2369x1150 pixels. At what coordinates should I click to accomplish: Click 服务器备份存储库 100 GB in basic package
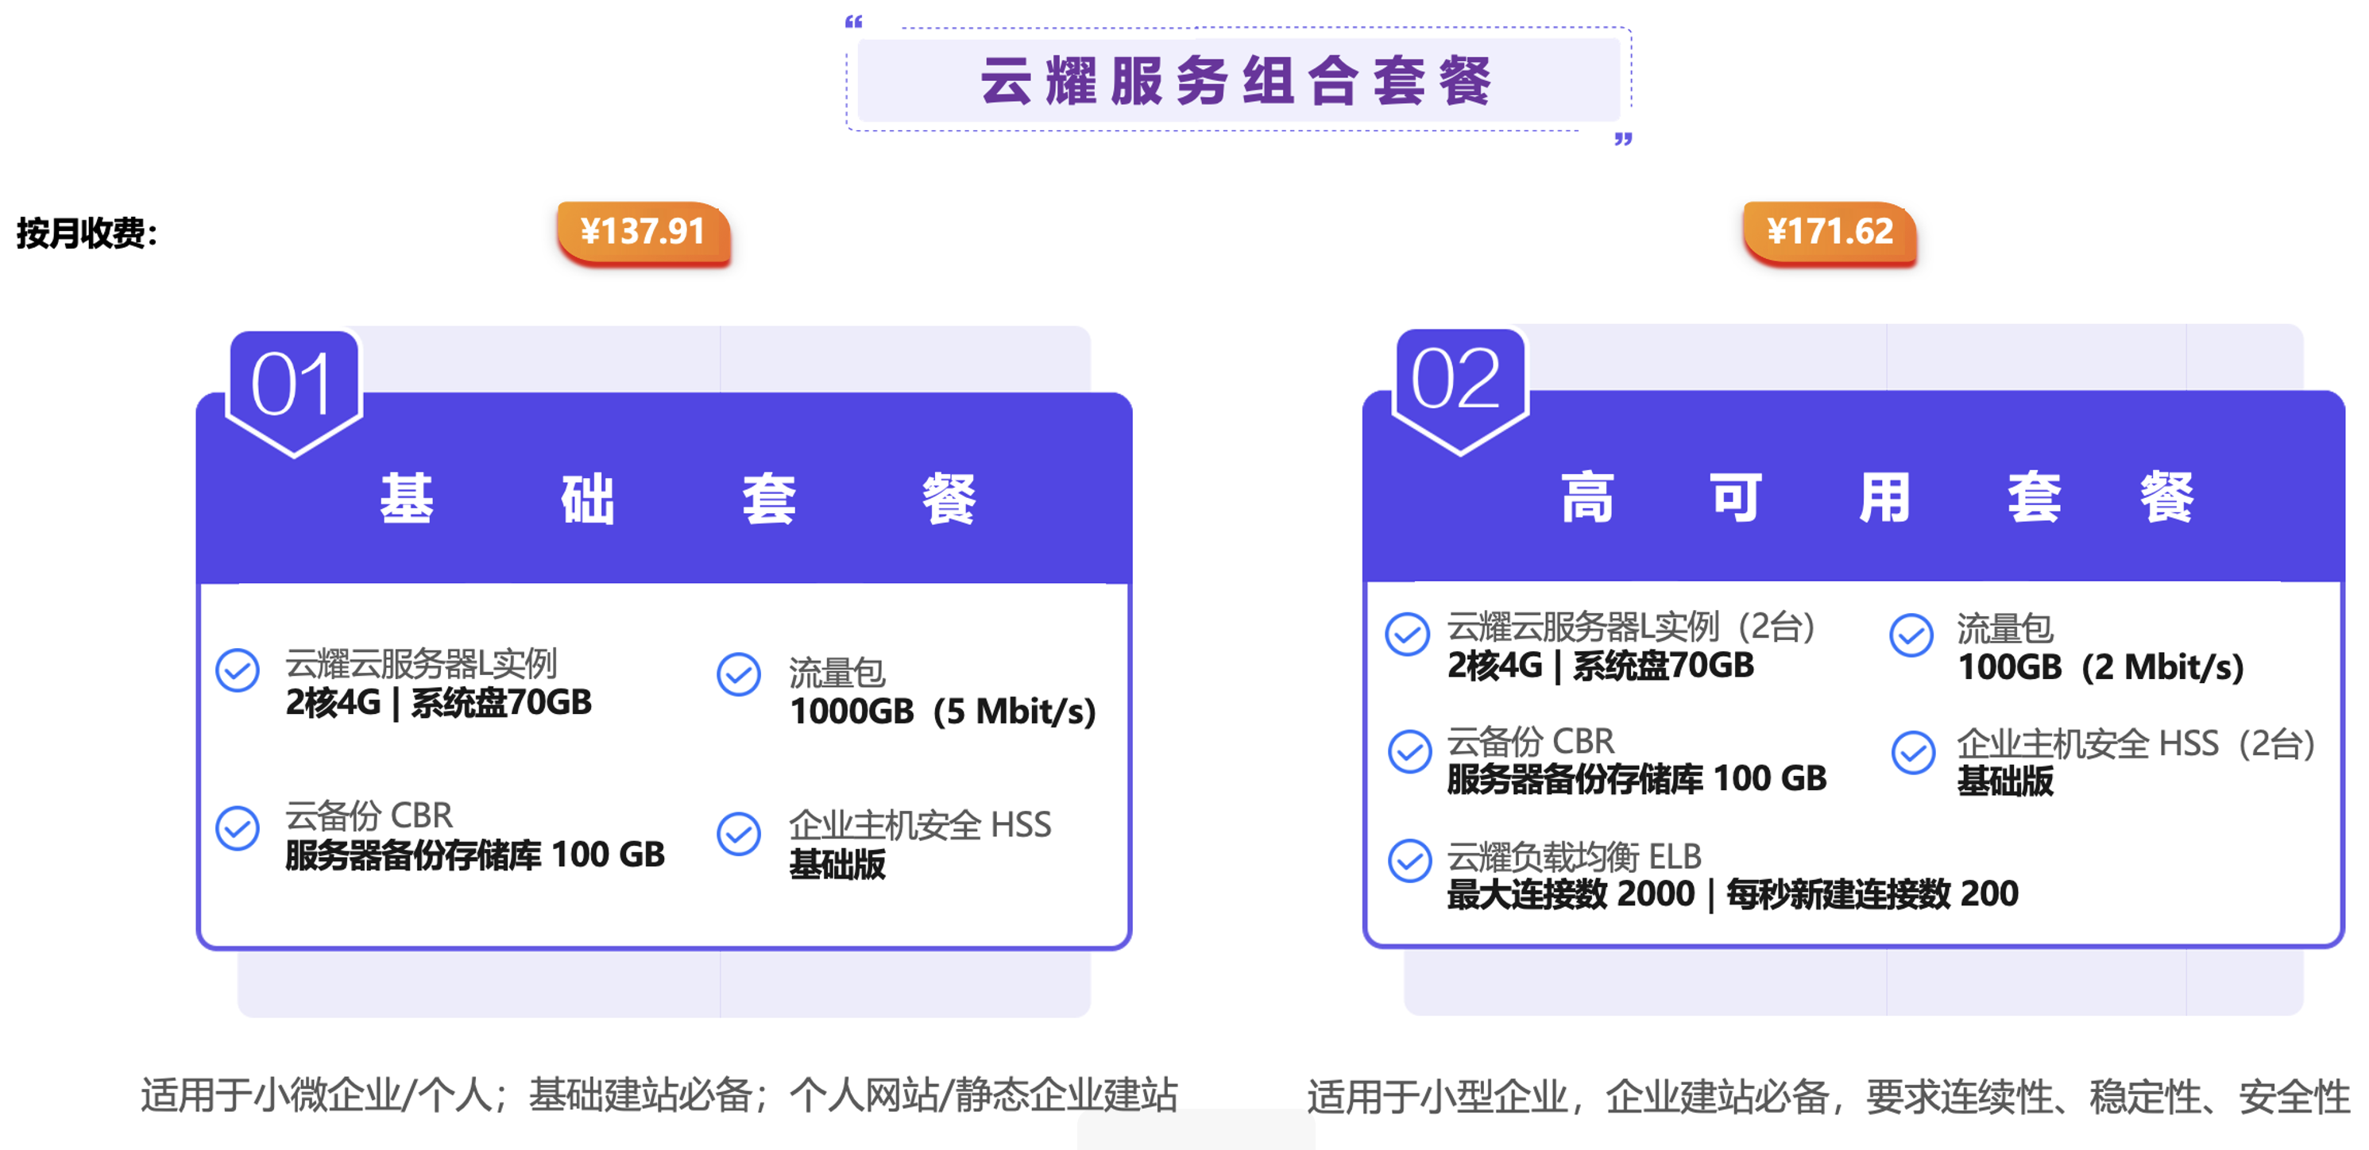coord(474,855)
